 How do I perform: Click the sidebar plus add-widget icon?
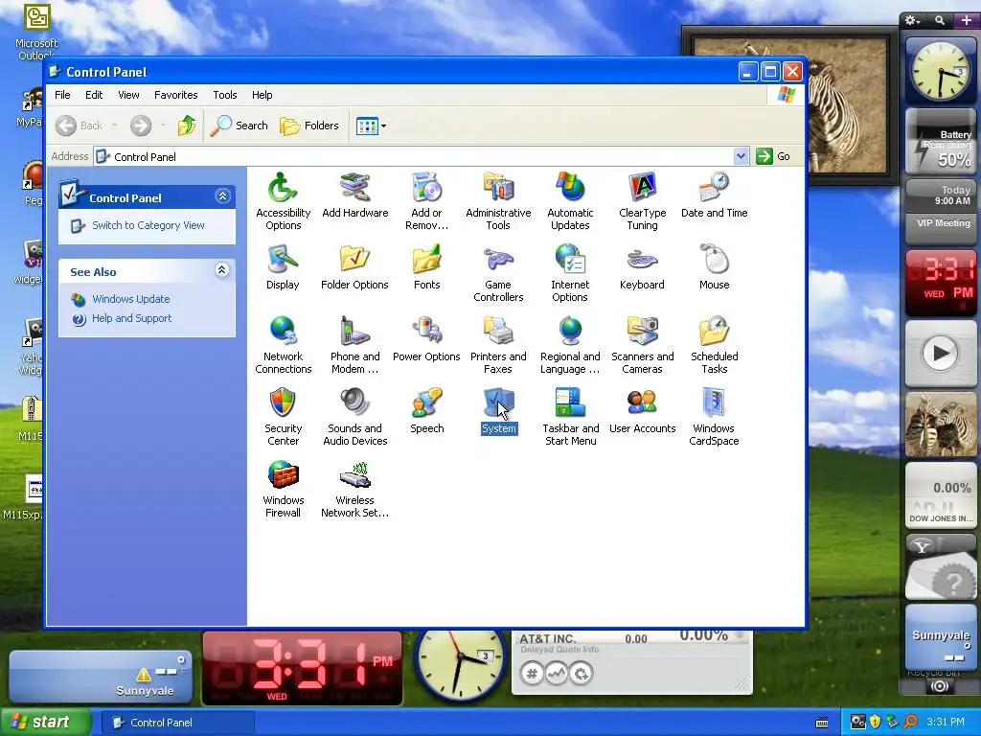coord(966,21)
